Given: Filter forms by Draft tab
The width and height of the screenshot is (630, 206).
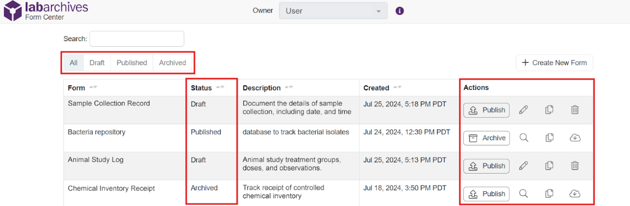Looking at the screenshot, I should [97, 63].
